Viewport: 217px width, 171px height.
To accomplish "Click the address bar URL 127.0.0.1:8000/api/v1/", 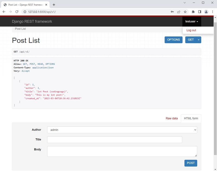I will click(x=42, y=12).
